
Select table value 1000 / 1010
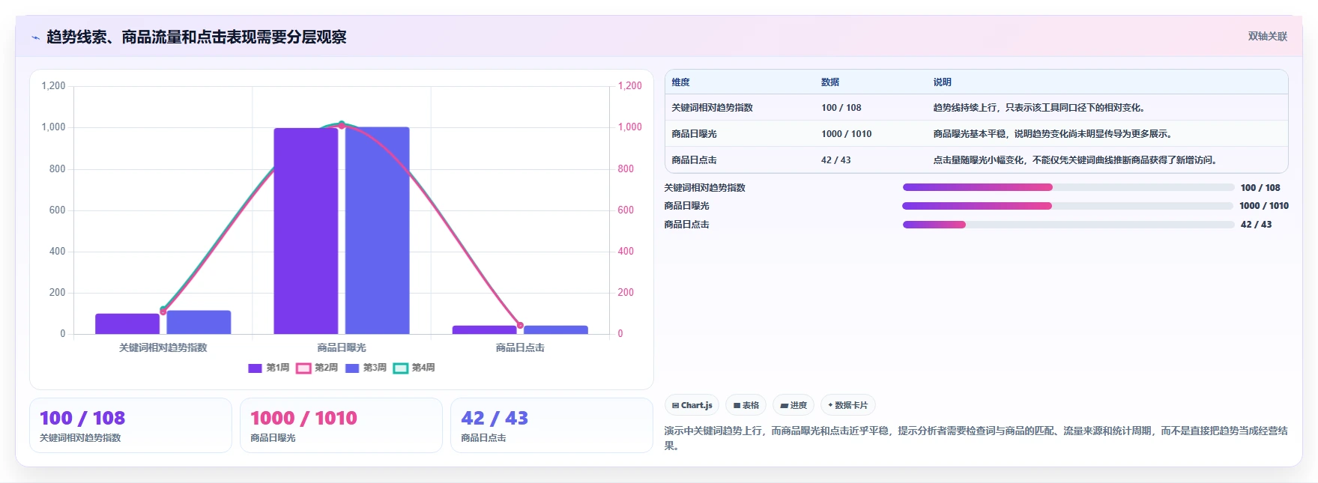click(847, 134)
